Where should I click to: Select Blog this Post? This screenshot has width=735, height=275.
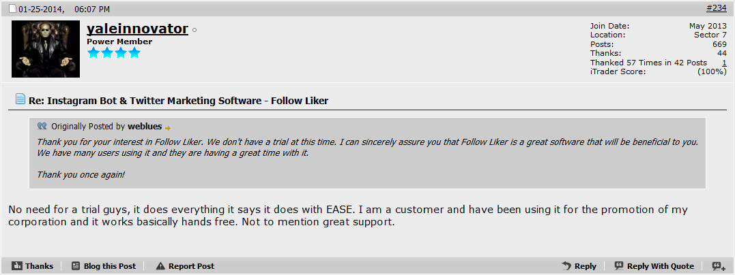pyautogui.click(x=104, y=266)
